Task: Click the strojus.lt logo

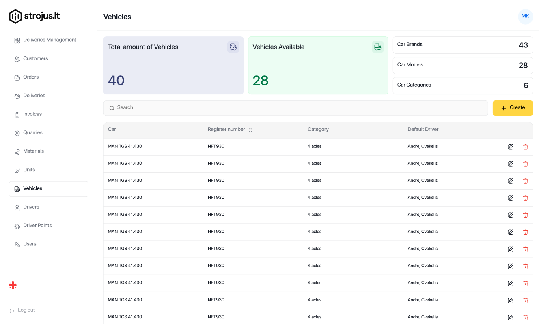Action: point(34,16)
